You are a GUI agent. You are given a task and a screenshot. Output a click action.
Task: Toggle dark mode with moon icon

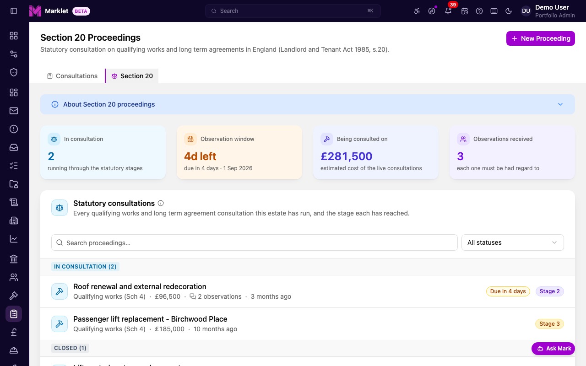509,11
